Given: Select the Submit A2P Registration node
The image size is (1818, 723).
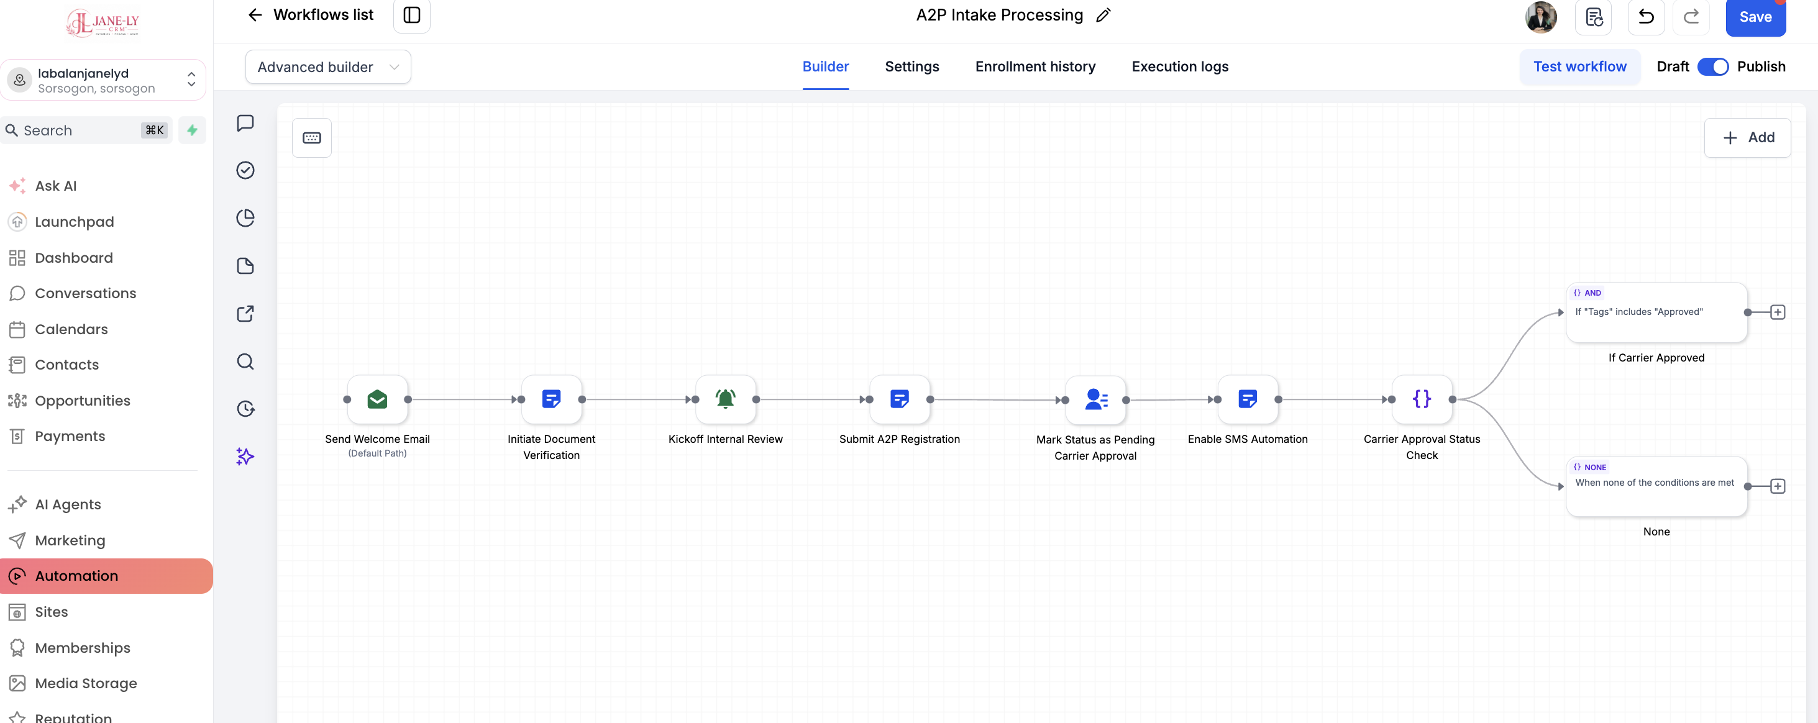Looking at the screenshot, I should click(x=899, y=399).
